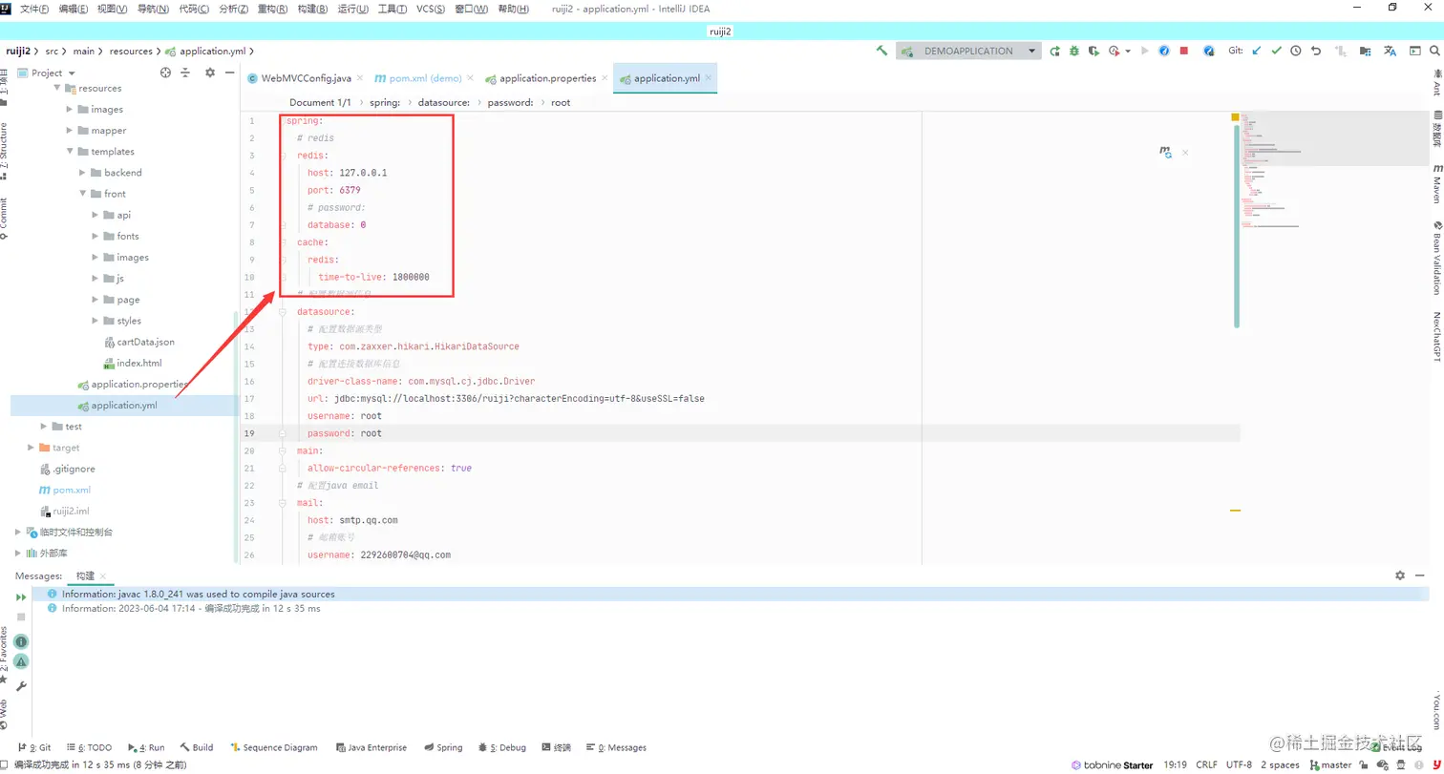Expand the images folder under resources

coord(71,110)
